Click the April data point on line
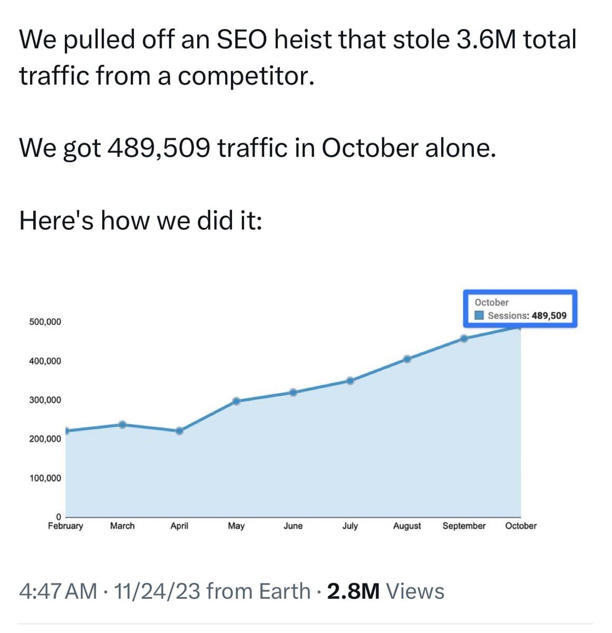 [x=179, y=430]
